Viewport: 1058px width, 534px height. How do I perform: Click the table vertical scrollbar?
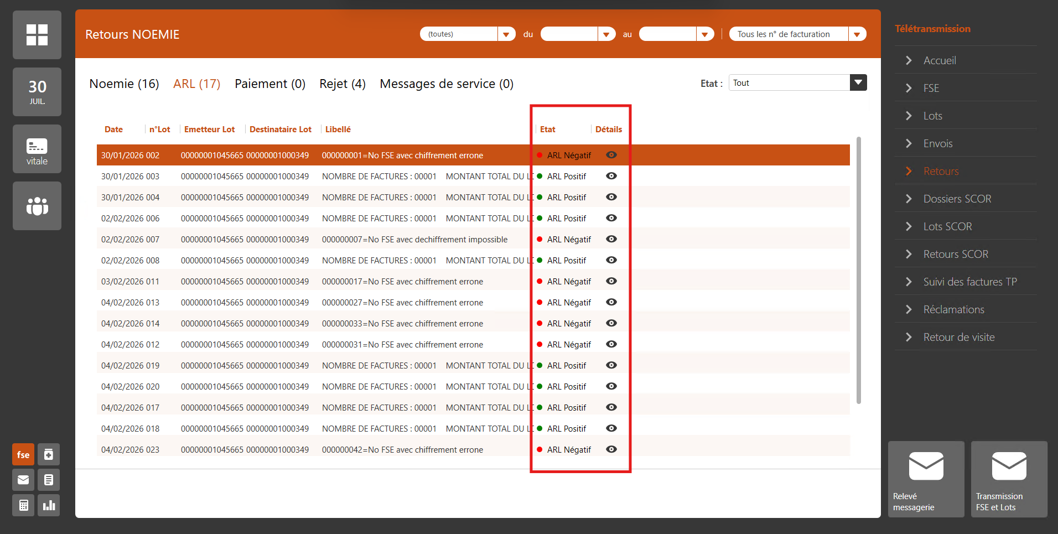tap(858, 270)
